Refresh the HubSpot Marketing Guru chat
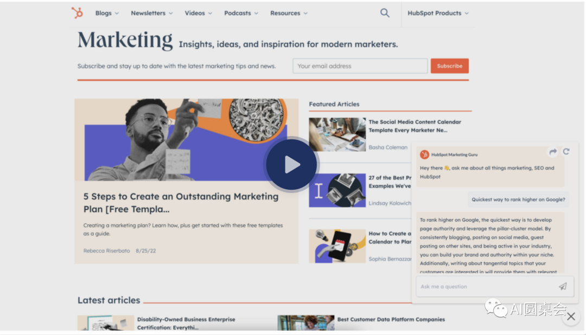 coord(566,152)
